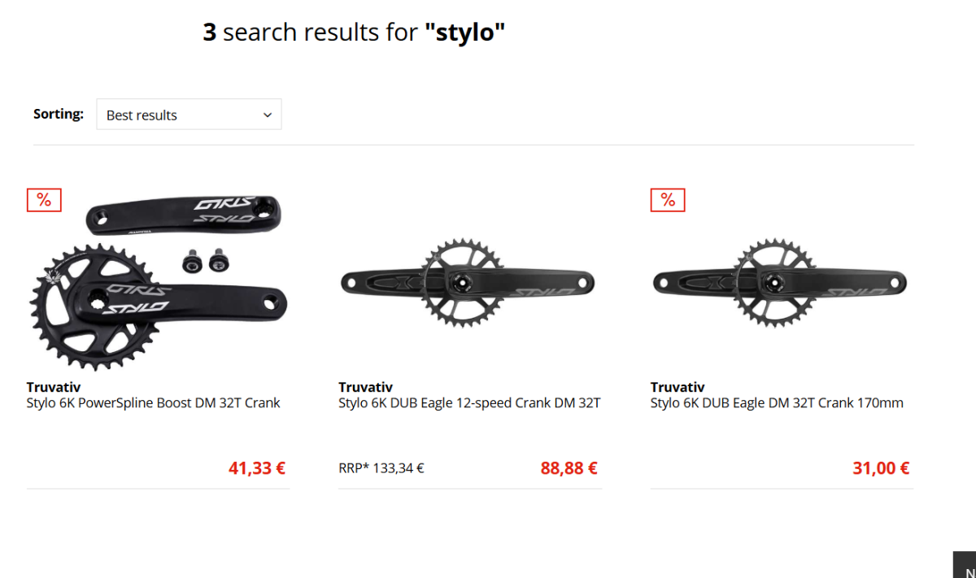
Task: Click the Sorting: label
Action: click(59, 114)
